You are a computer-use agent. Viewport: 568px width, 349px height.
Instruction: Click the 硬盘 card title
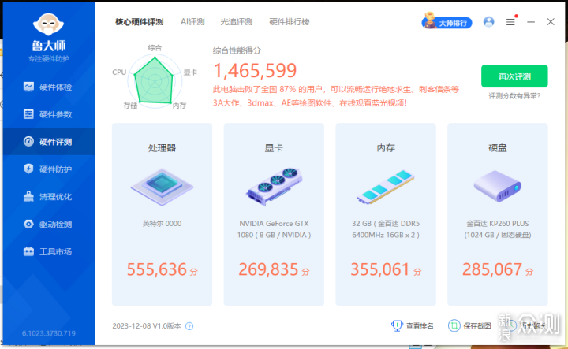(x=497, y=148)
